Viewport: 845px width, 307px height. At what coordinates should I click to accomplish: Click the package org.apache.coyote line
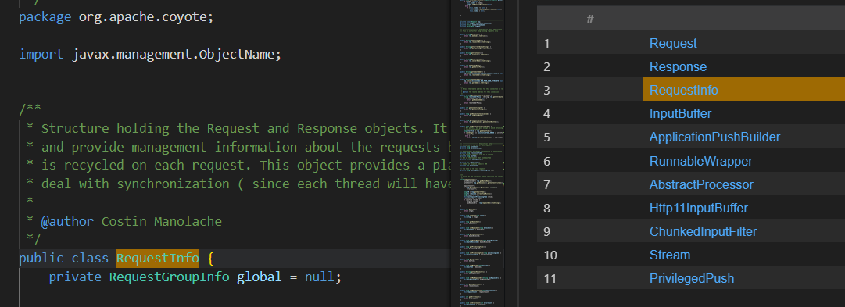click(x=116, y=17)
